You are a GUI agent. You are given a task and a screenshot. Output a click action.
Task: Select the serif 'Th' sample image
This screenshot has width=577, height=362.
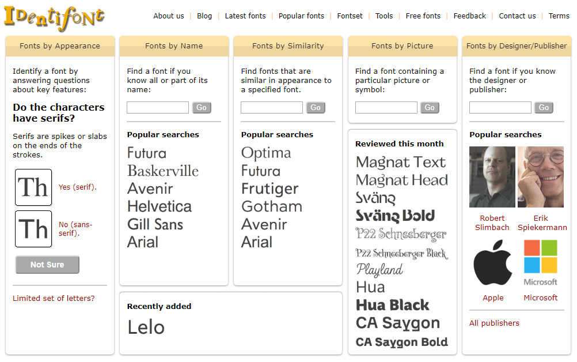coord(33,187)
